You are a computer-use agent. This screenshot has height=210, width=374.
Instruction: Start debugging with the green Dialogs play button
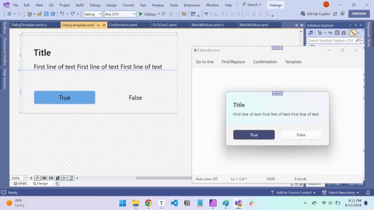[141, 14]
